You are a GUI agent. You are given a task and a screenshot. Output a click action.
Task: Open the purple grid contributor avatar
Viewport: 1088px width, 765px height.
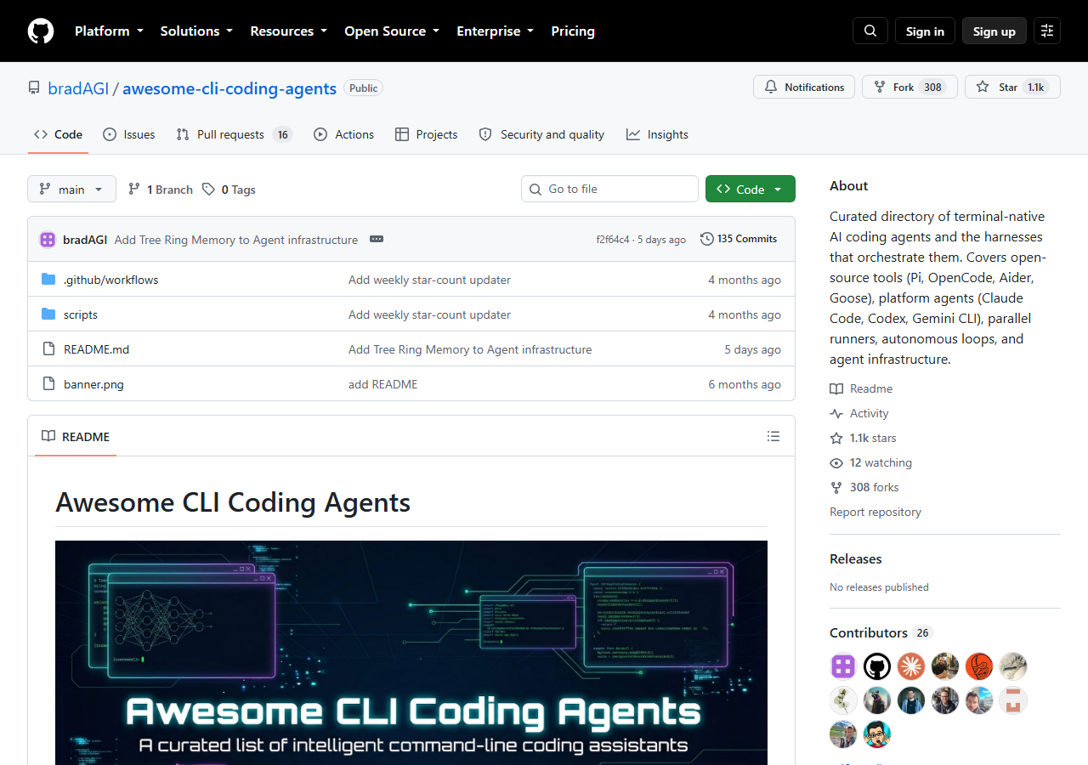[843, 666]
